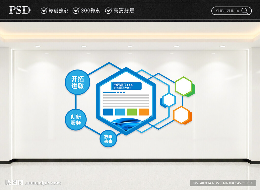This screenshot has height=190, width=260.
Task: Click the magnifier icon in SHEJIZHIJIA search
Action: pos(245,11)
